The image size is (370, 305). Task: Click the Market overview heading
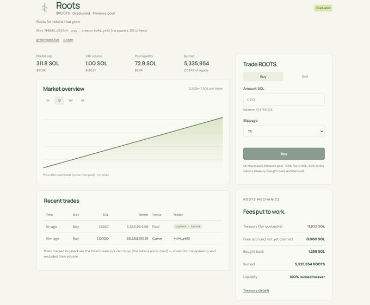click(x=64, y=89)
